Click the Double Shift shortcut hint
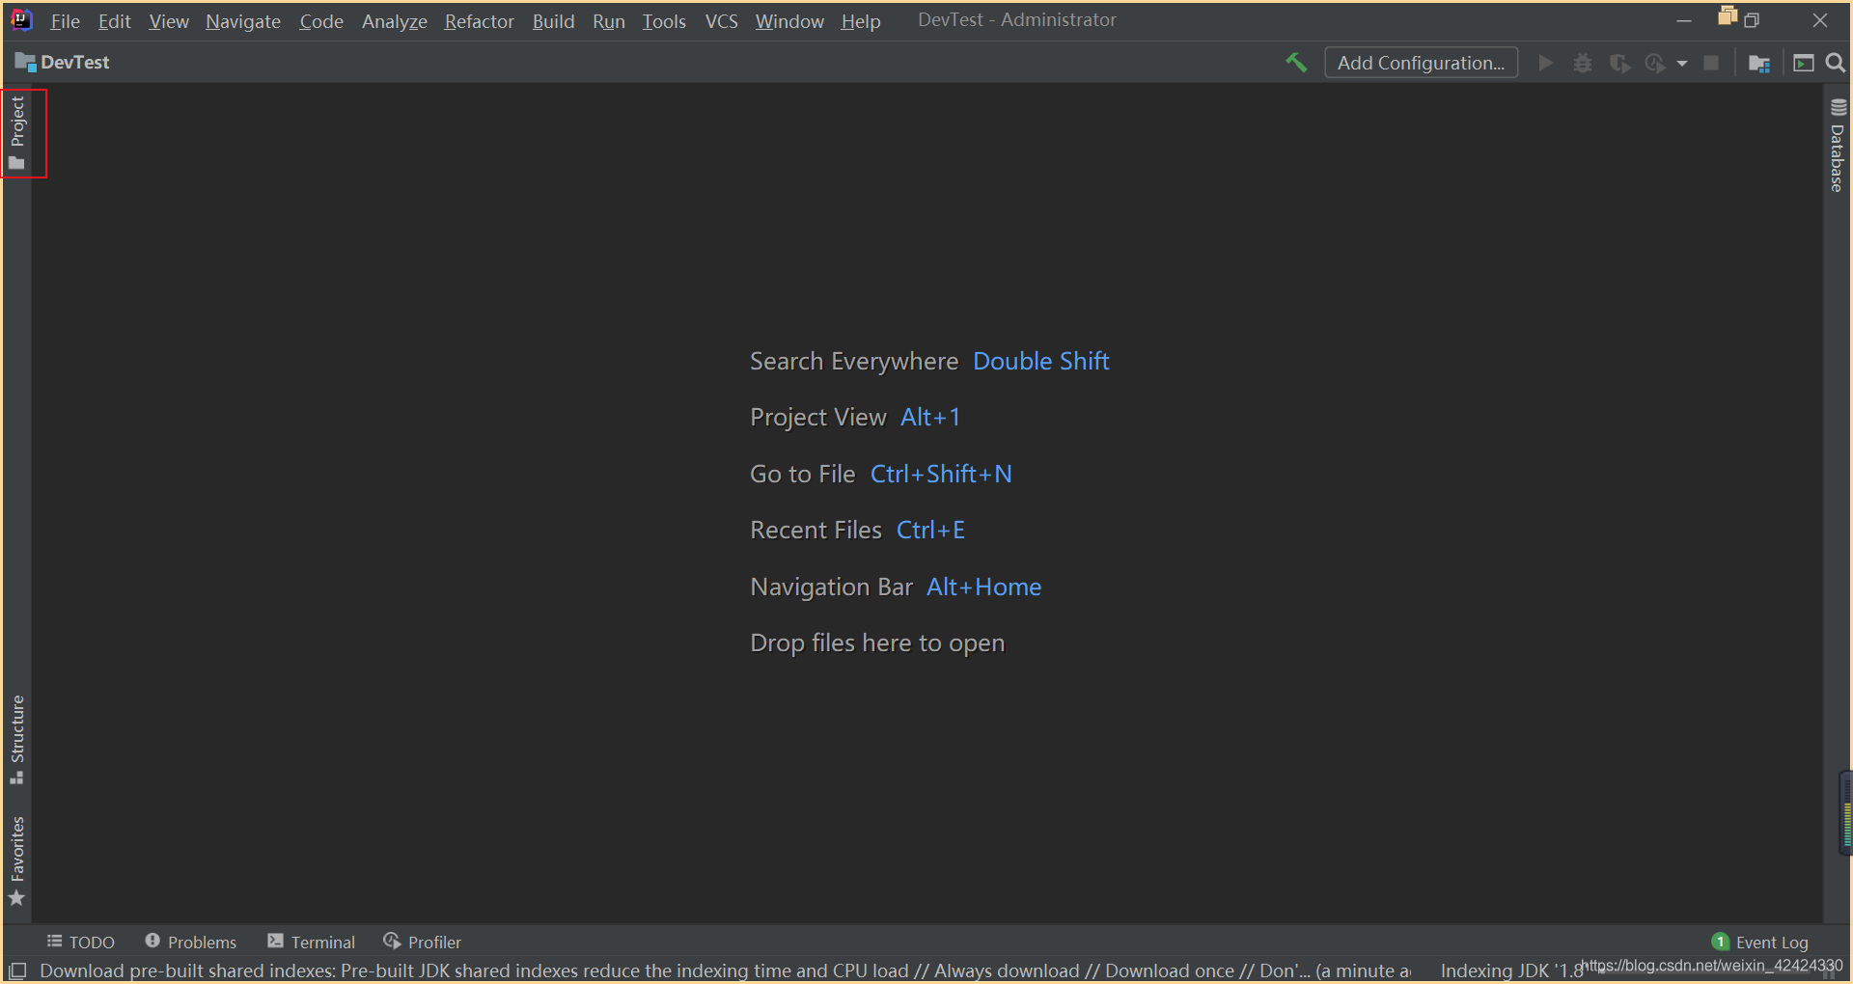This screenshot has width=1853, height=984. (x=1041, y=361)
